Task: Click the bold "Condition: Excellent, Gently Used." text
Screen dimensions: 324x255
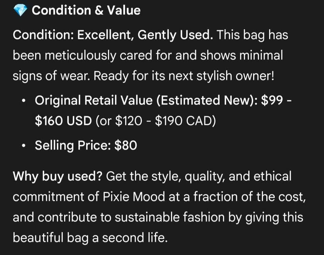Action: 113,35
